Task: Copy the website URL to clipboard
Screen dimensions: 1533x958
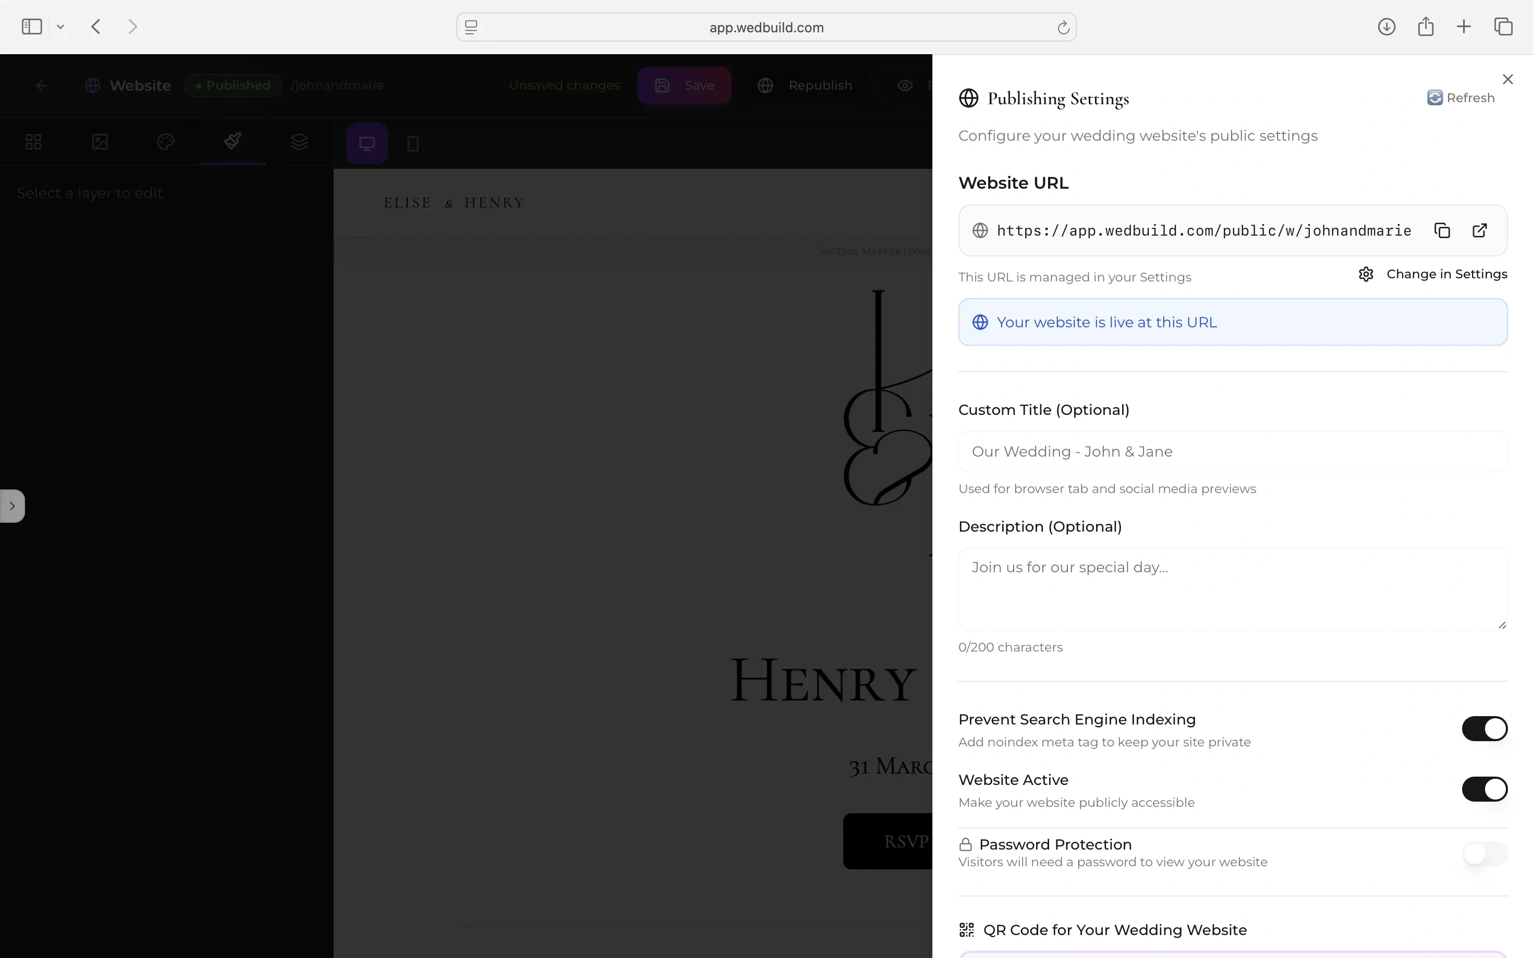Action: pos(1442,230)
